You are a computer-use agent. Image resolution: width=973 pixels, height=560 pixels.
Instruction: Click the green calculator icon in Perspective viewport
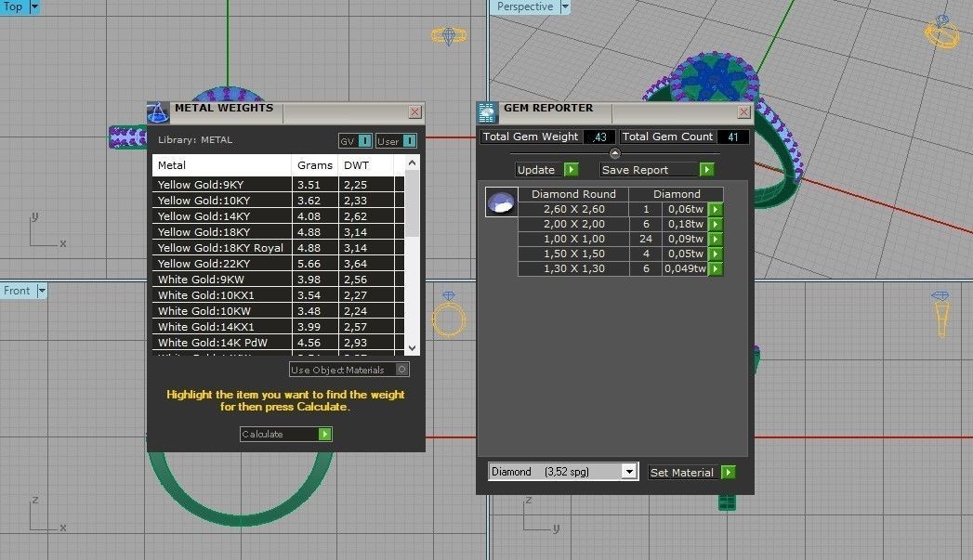[x=727, y=501]
